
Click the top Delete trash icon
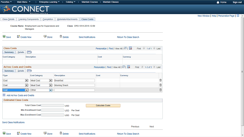point(61,37)
